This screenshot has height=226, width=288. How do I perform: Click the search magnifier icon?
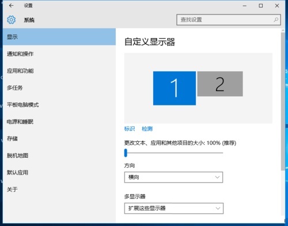[x=276, y=20]
